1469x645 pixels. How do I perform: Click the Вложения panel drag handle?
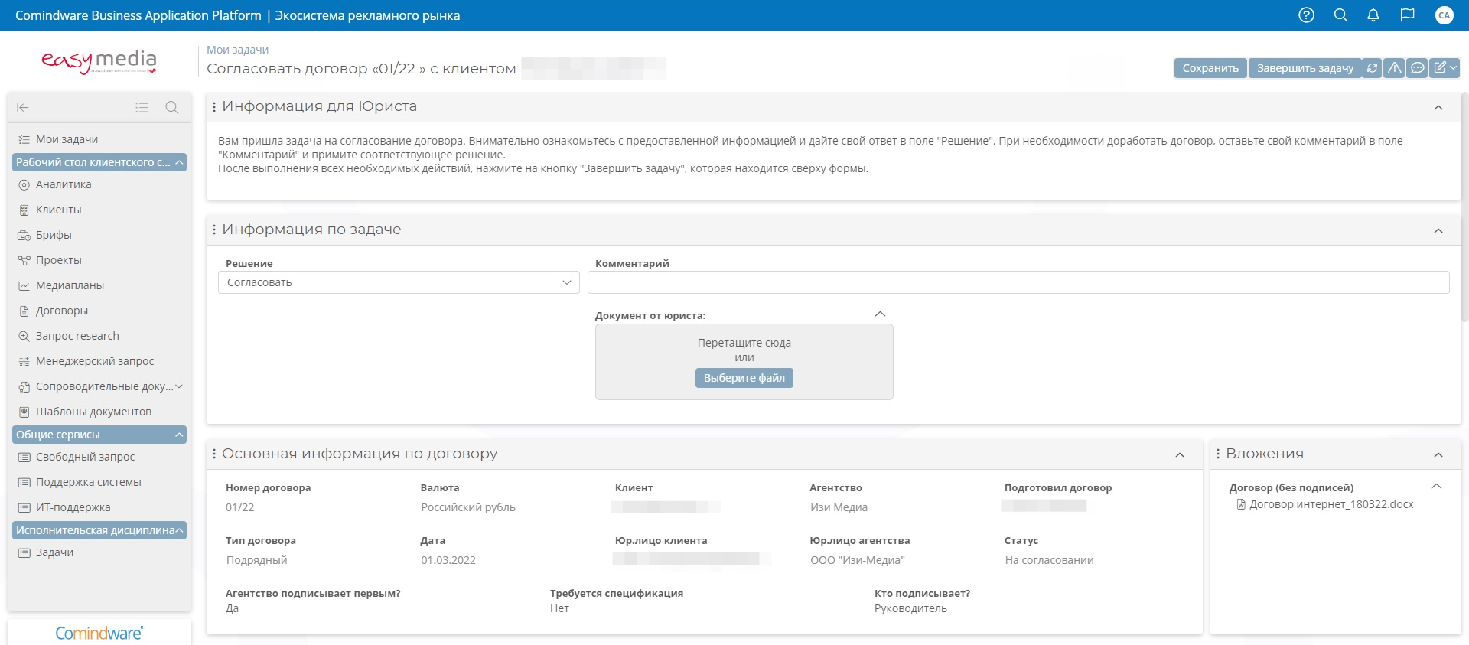point(1218,454)
